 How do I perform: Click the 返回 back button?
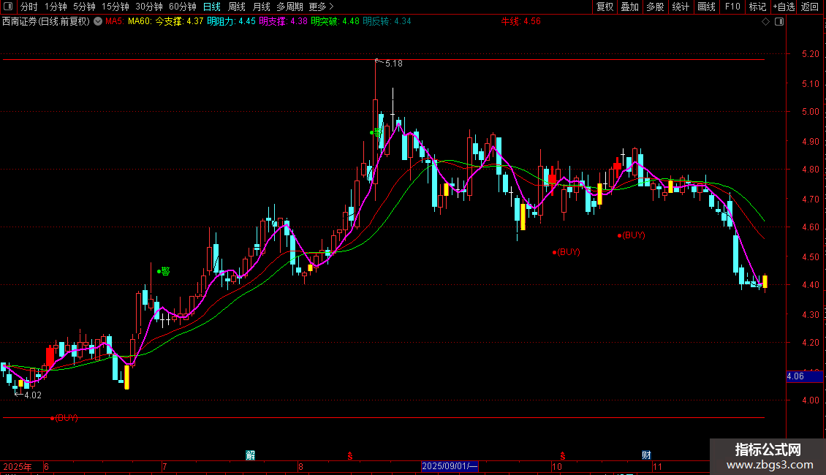click(x=810, y=7)
